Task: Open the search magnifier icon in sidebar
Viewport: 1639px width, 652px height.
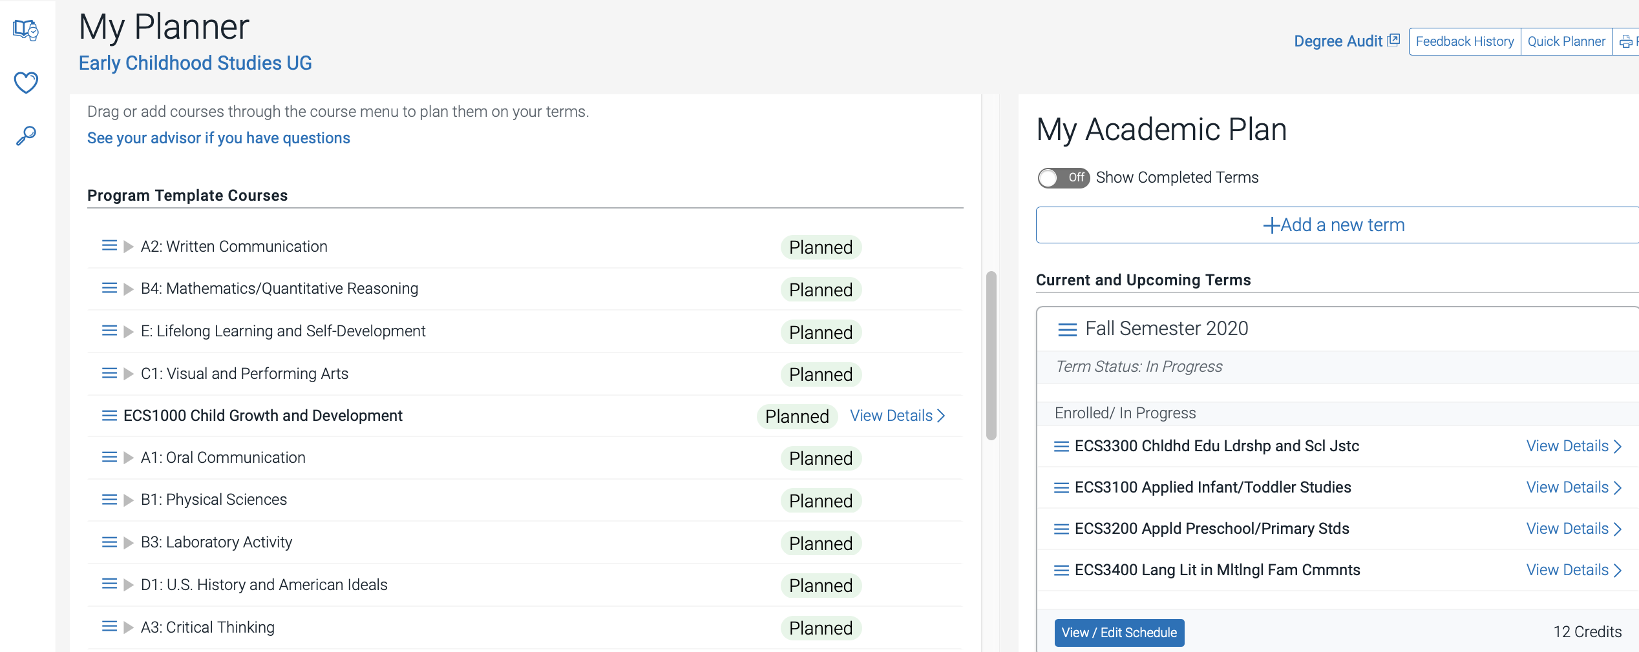Action: click(26, 136)
